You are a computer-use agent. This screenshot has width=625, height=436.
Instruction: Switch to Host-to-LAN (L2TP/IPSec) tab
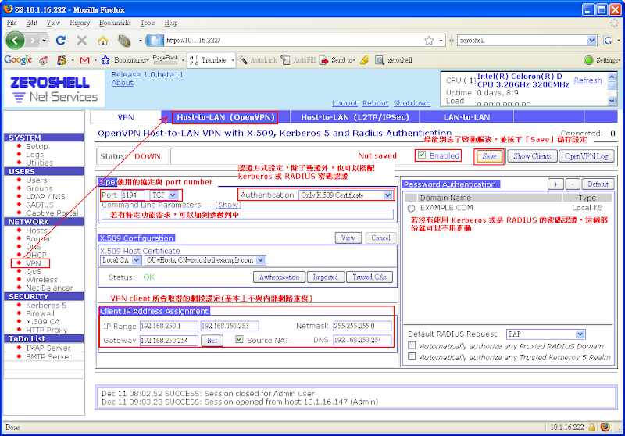click(354, 117)
